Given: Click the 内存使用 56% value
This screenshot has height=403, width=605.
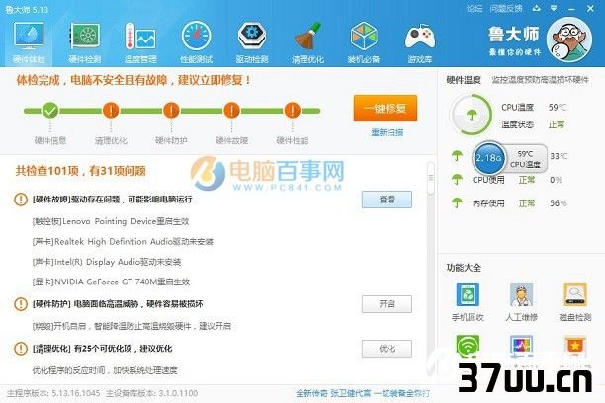Looking at the screenshot, I should [x=559, y=203].
